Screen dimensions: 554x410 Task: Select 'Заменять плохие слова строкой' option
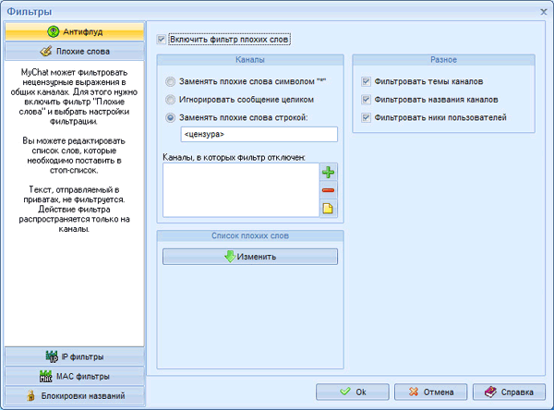170,117
